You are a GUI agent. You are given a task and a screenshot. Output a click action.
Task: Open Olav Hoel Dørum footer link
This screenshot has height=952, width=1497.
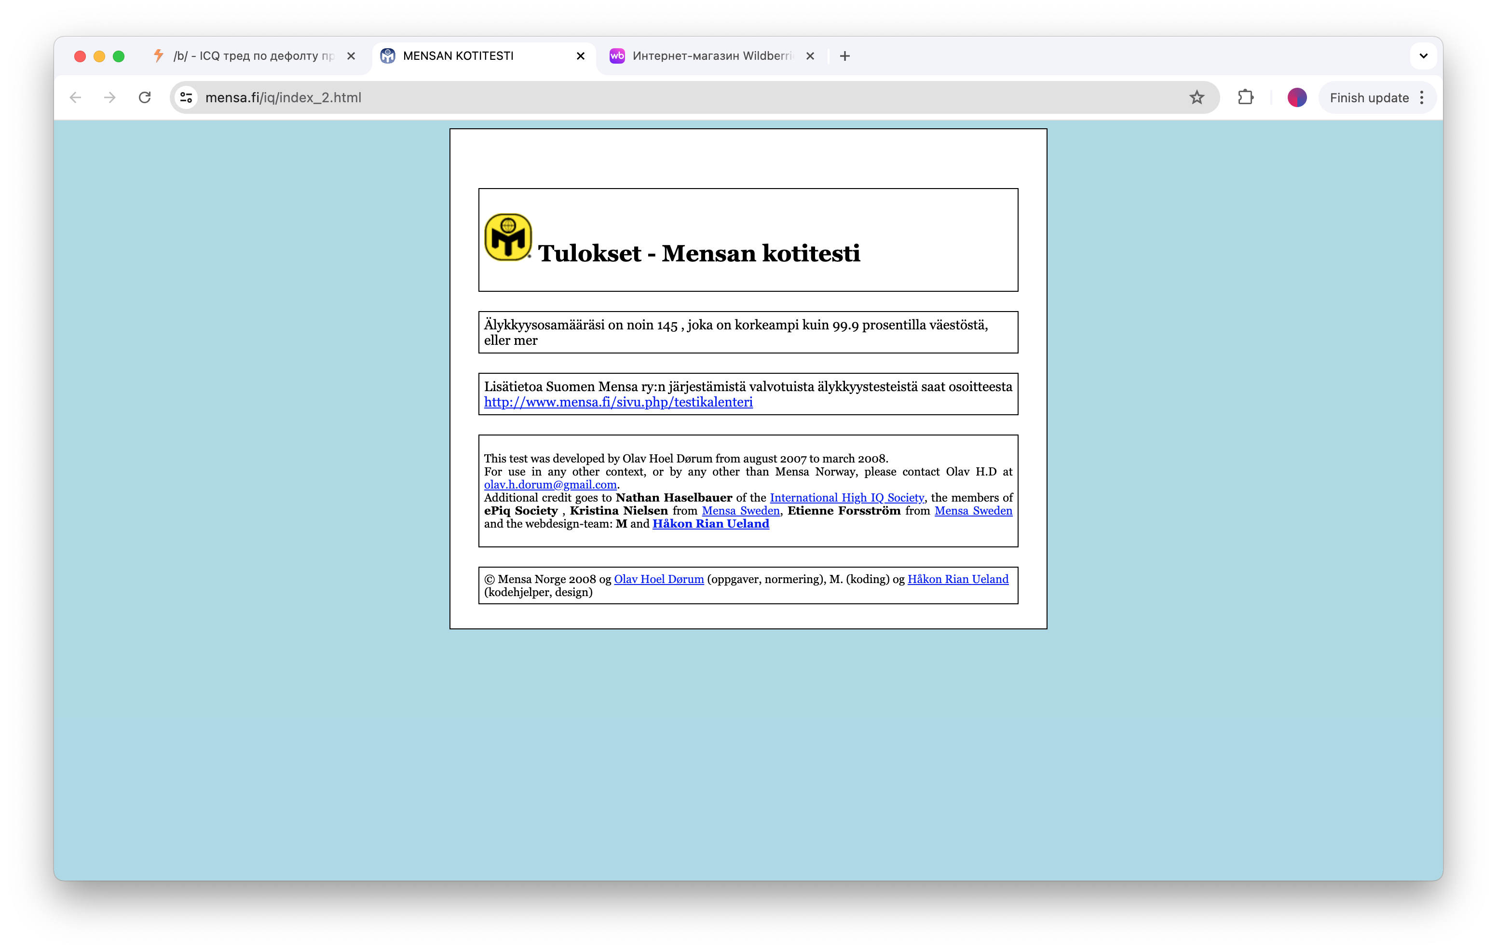point(659,579)
